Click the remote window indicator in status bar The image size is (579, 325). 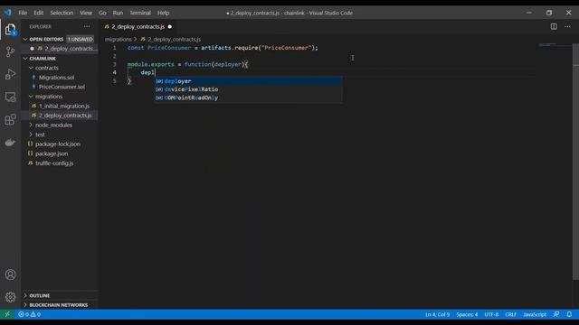tap(7, 314)
